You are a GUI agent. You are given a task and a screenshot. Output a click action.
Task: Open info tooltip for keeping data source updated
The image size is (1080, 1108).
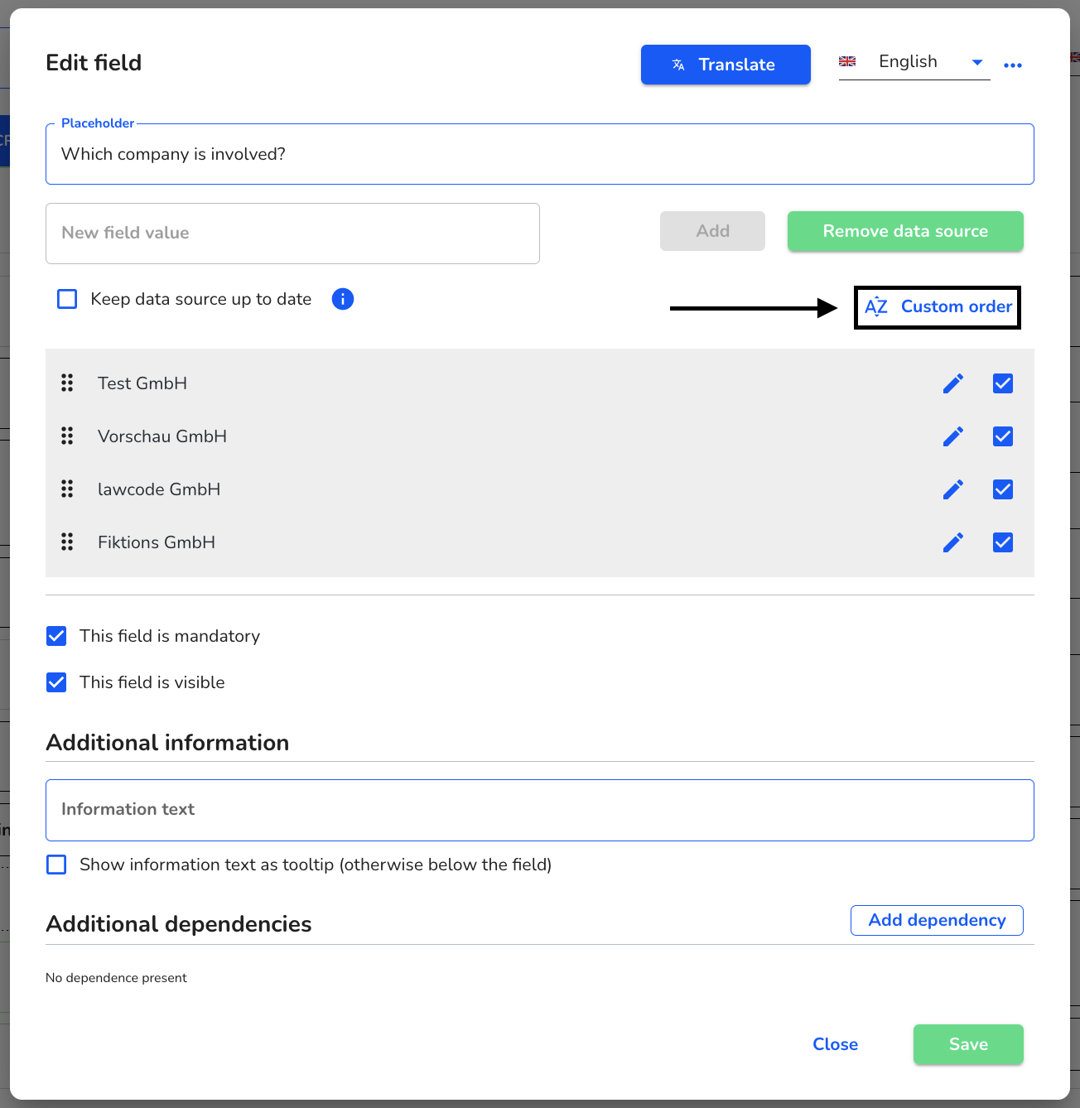click(x=343, y=299)
